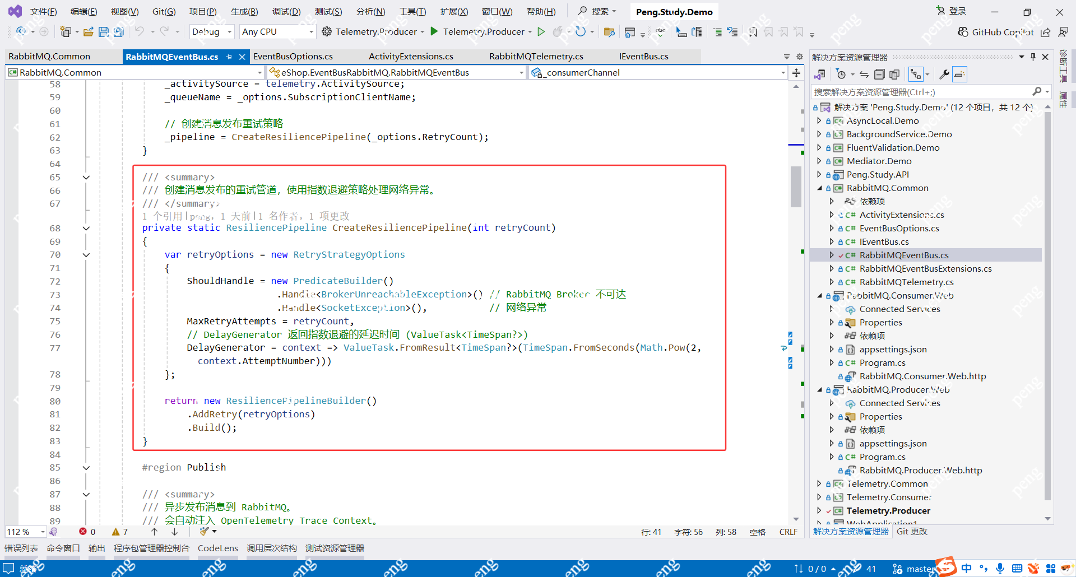Click the Hot Reload flame icon

(x=558, y=32)
